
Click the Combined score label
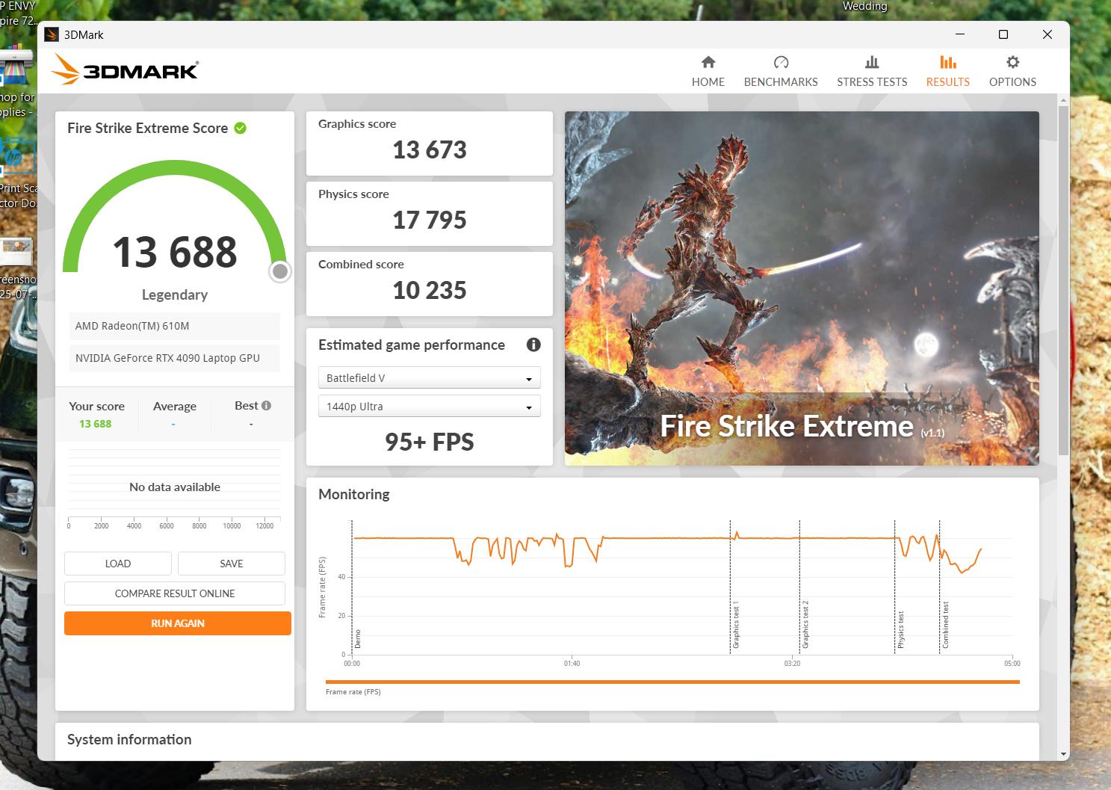(361, 265)
